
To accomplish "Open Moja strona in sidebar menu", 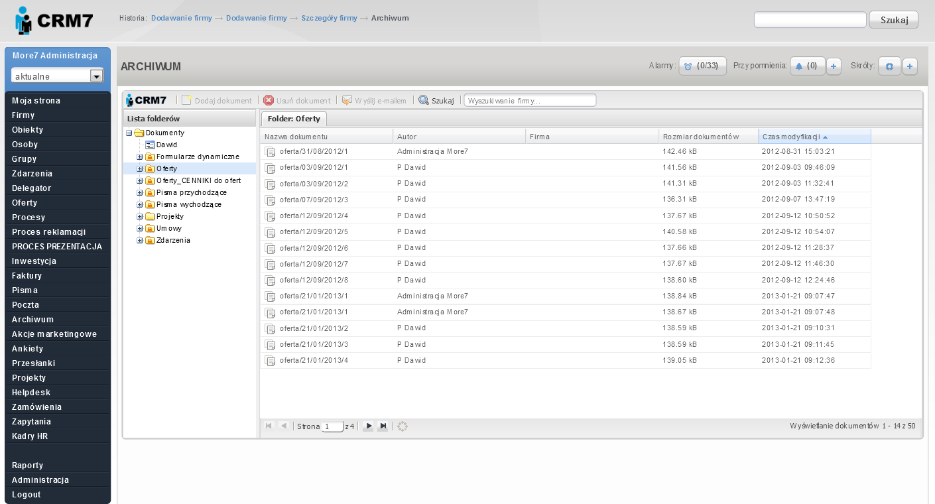I will (58, 101).
